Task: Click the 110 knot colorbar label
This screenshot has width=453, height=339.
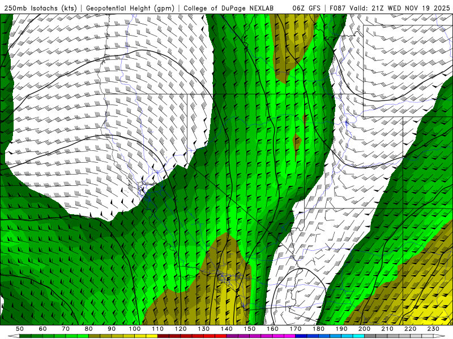Action: tap(158, 329)
